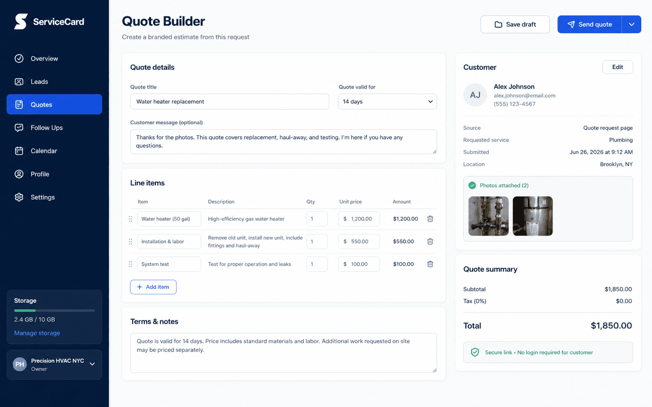
Task: Click 'Quote request page' source value
Action: tap(608, 128)
